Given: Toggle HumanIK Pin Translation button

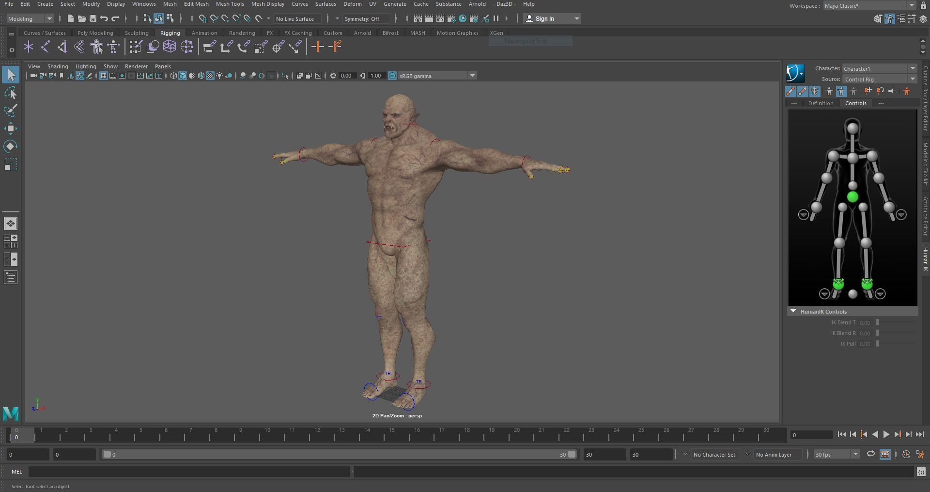Looking at the screenshot, I should click(868, 91).
